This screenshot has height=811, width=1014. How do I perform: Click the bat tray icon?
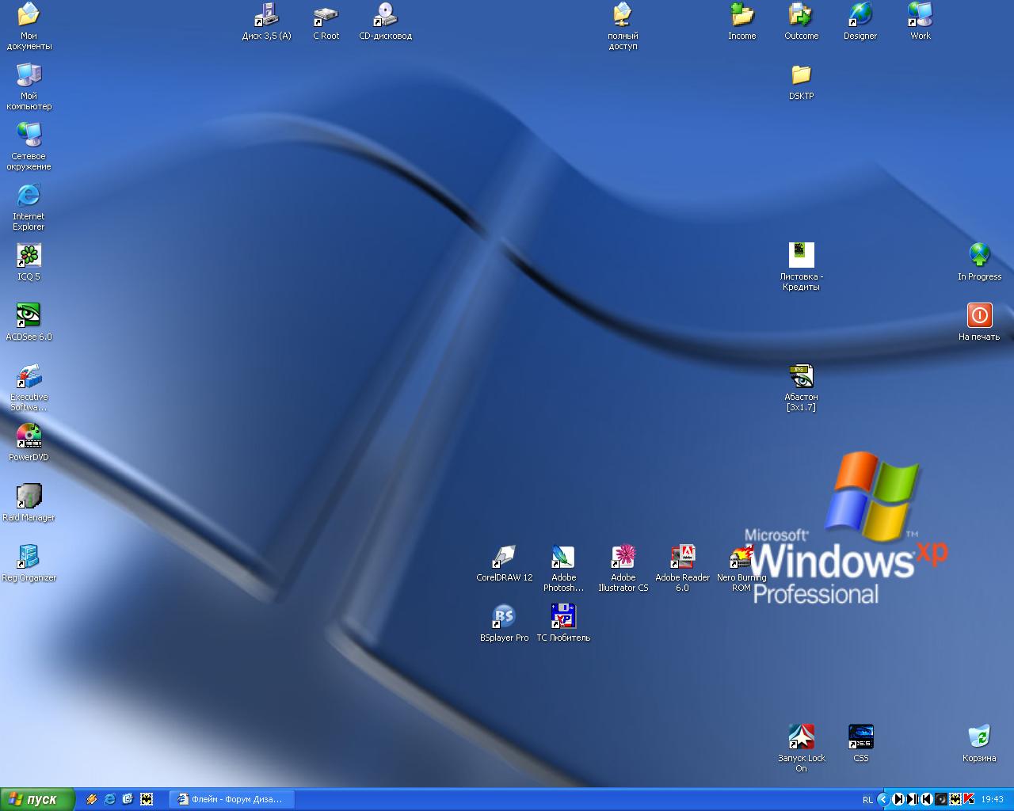pyautogui.click(x=955, y=799)
